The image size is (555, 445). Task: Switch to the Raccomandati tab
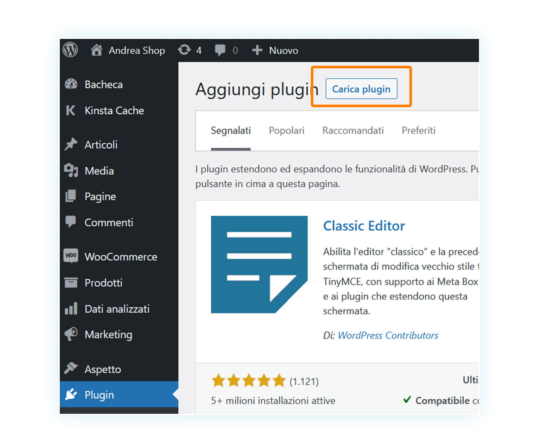[353, 131]
